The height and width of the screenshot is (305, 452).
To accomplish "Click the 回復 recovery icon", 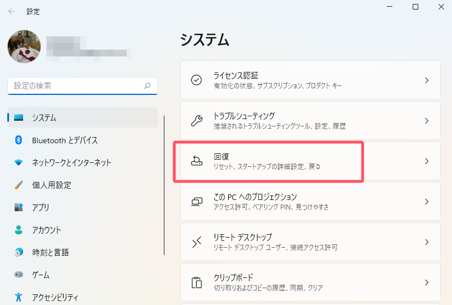I will 197,161.
